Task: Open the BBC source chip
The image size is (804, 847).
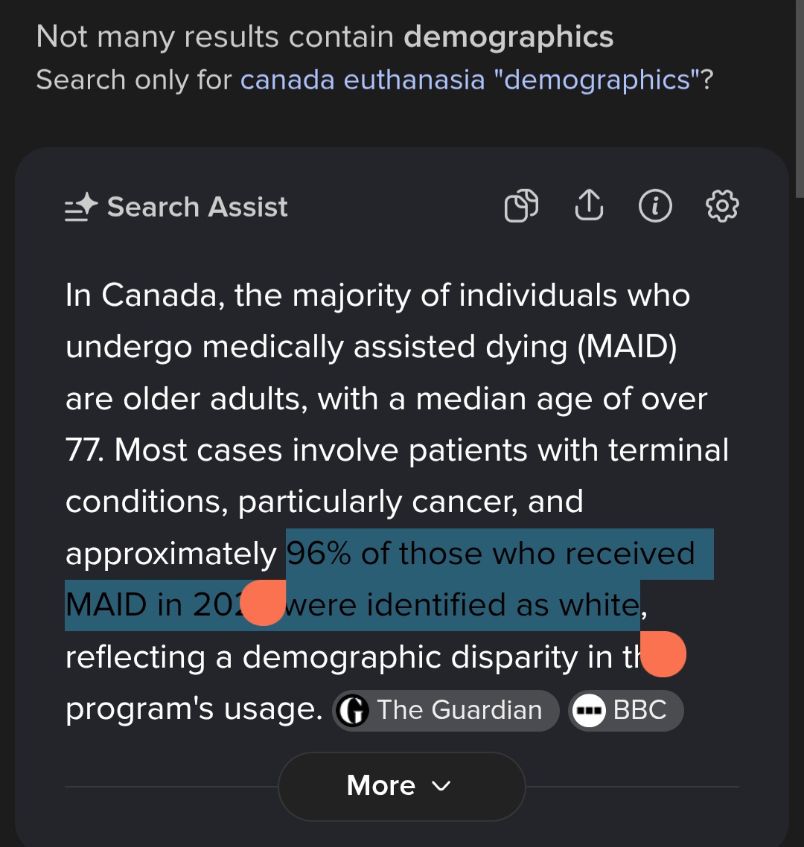Action: pyautogui.click(x=625, y=710)
